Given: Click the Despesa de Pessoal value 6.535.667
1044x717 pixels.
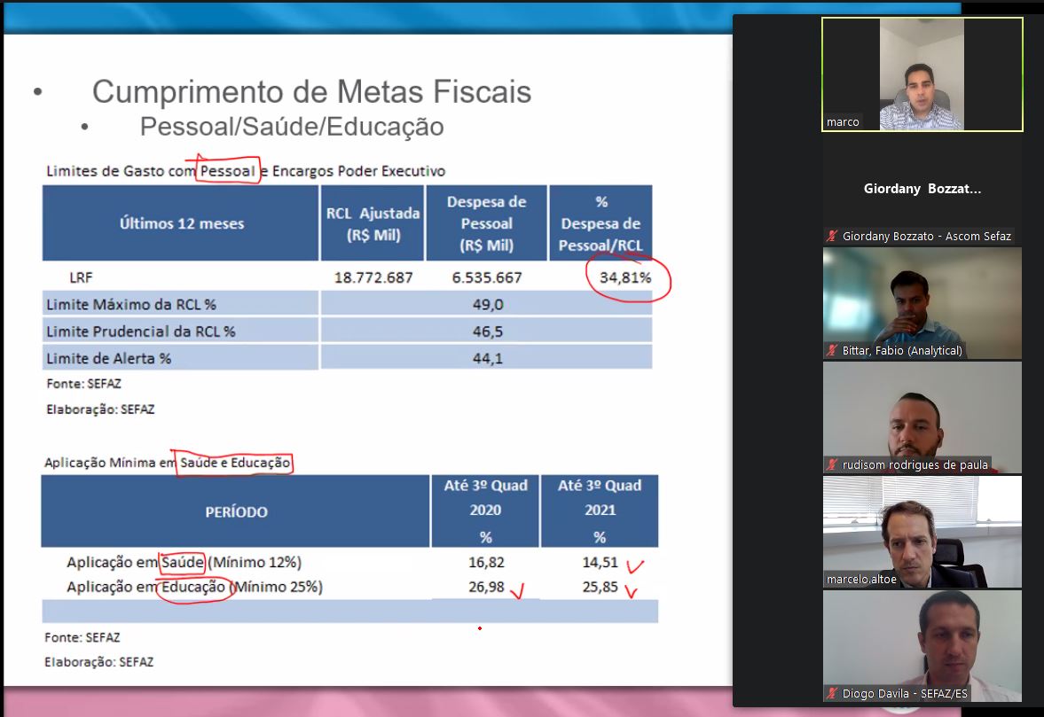Looking at the screenshot, I should 487,277.
